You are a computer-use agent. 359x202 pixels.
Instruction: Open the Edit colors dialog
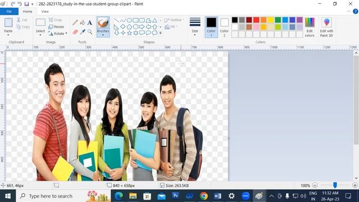(310, 27)
